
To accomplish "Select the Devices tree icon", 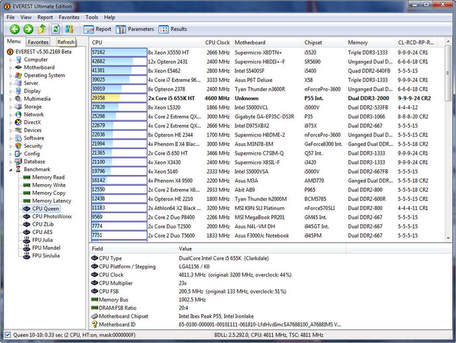I will coord(18,131).
